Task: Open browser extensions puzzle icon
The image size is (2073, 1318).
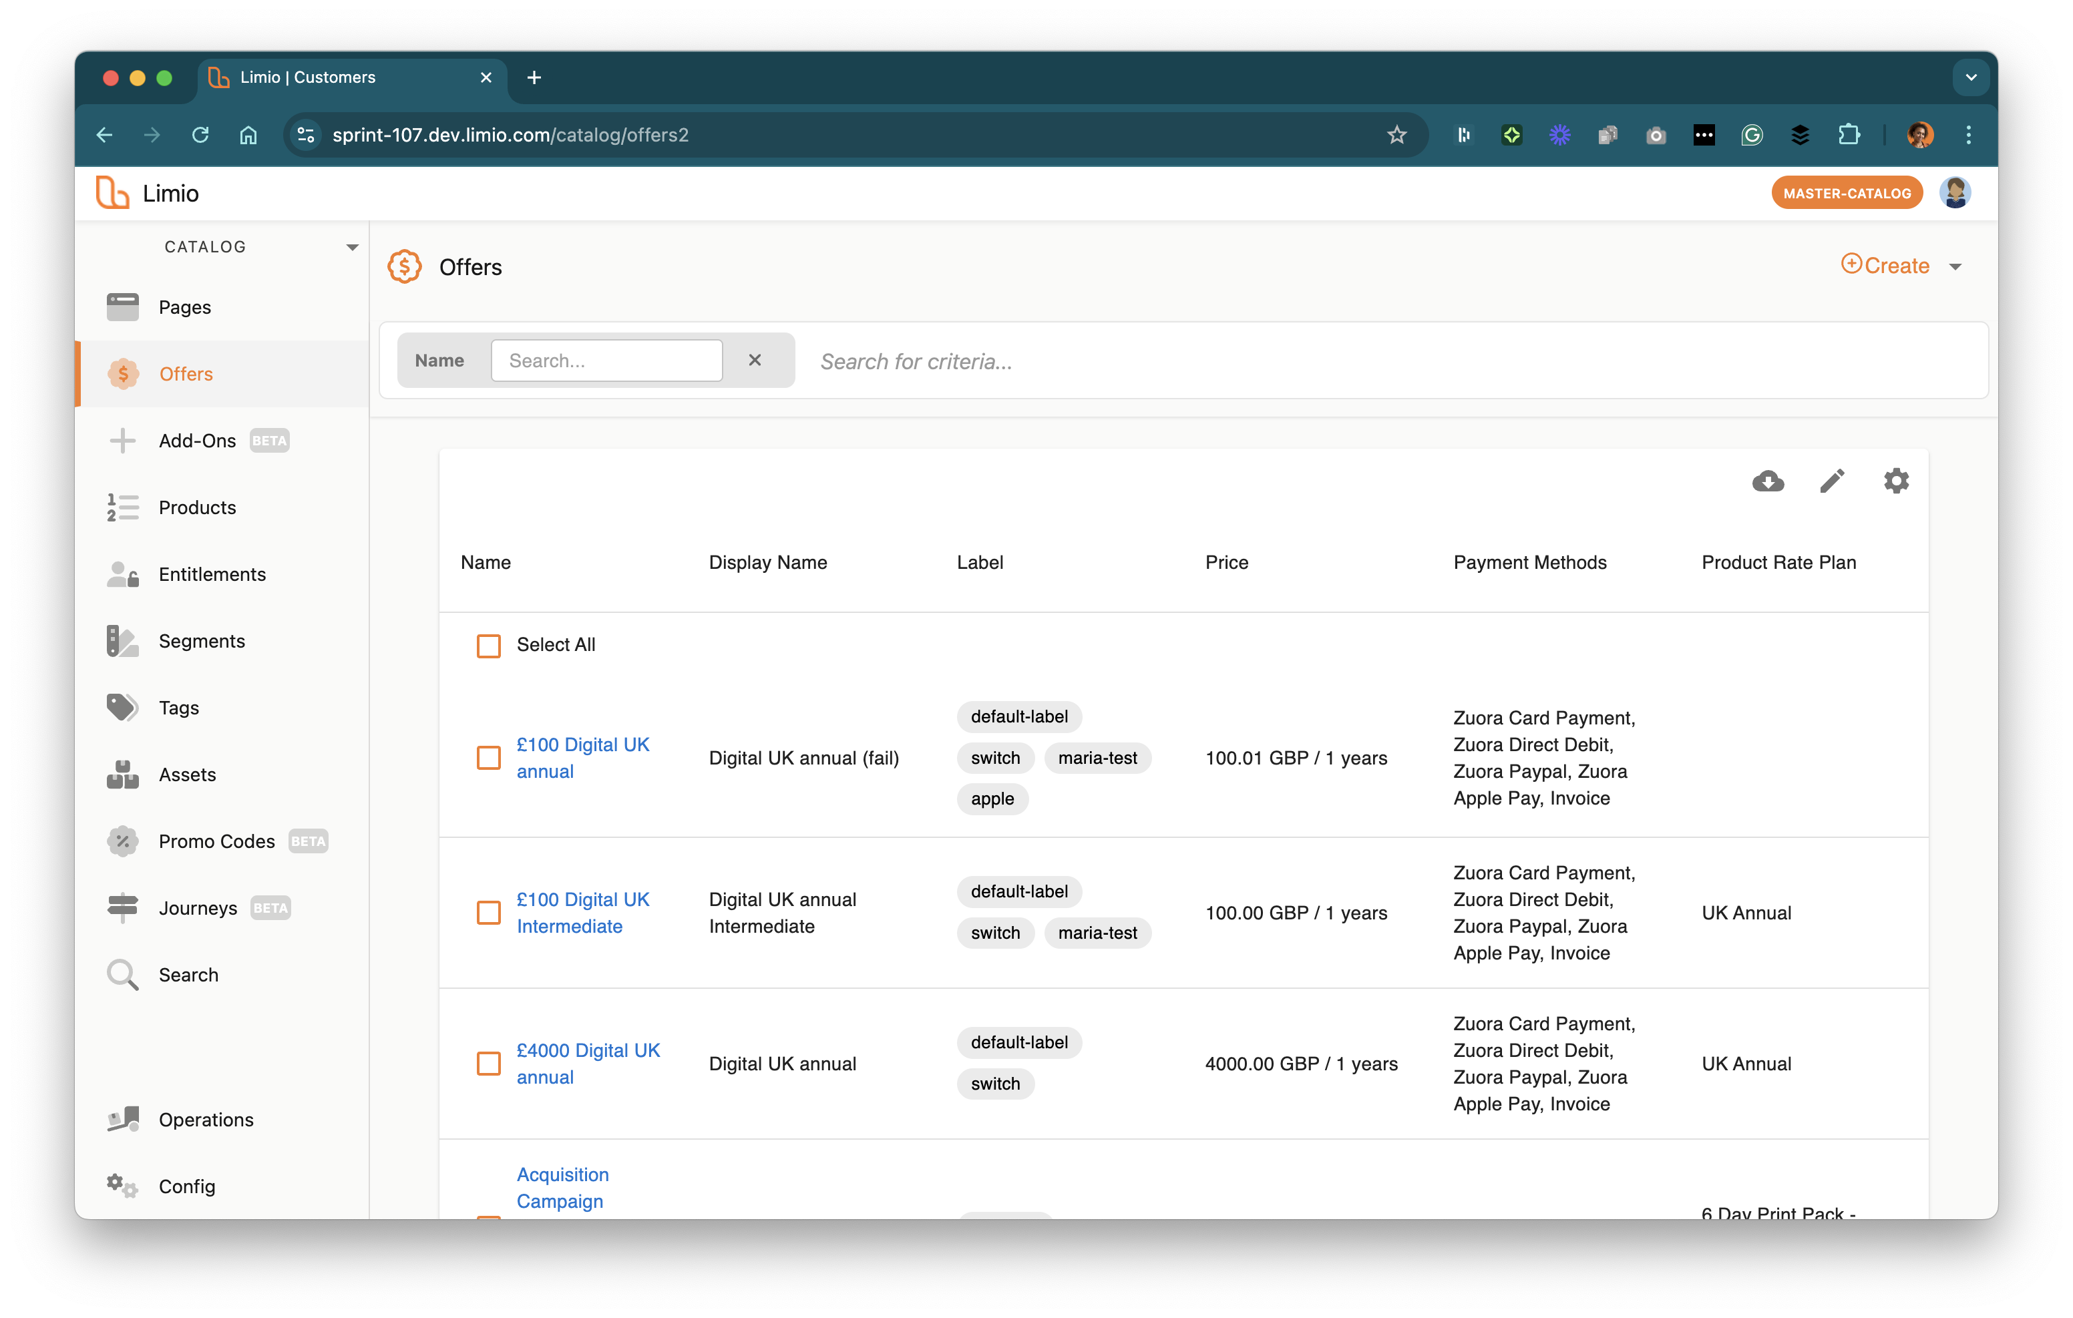Action: (x=1849, y=135)
